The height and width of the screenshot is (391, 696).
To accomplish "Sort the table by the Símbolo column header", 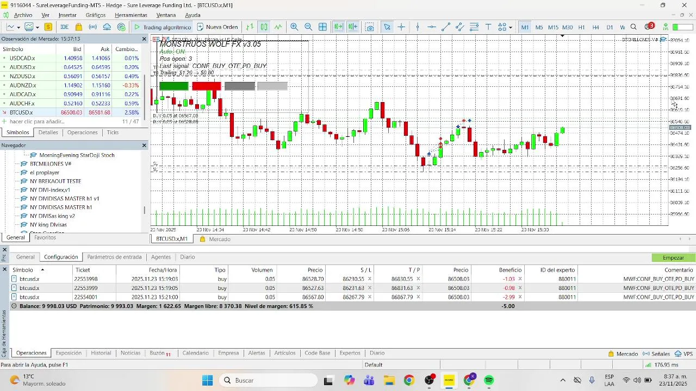I will (41, 270).
